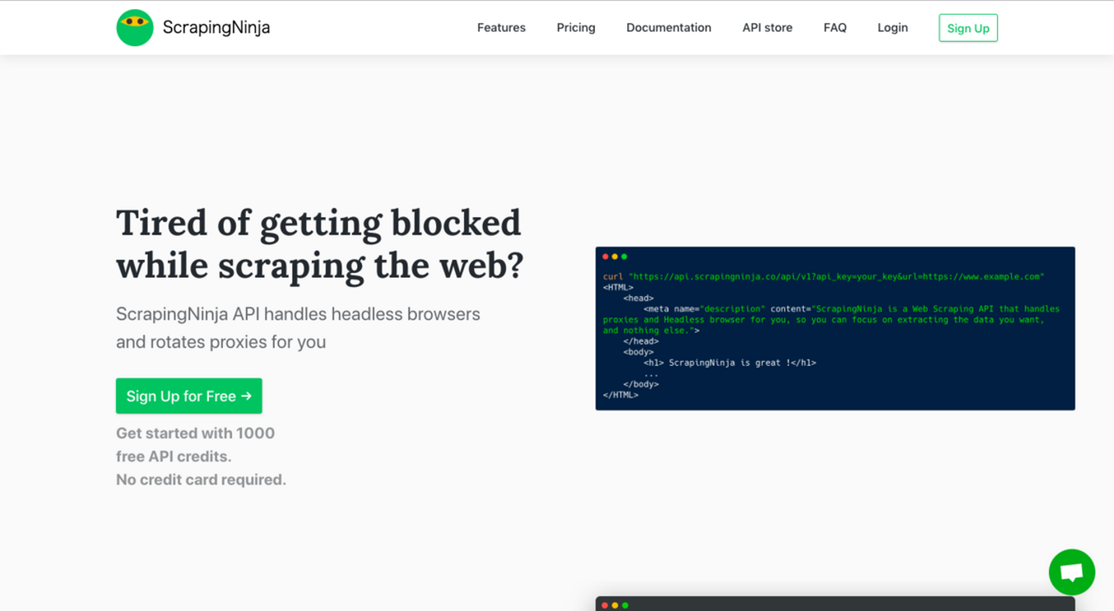Screen dimensions: 1114x611
Task: Click the ScrapingNinja ninja logo icon
Action: (135, 28)
